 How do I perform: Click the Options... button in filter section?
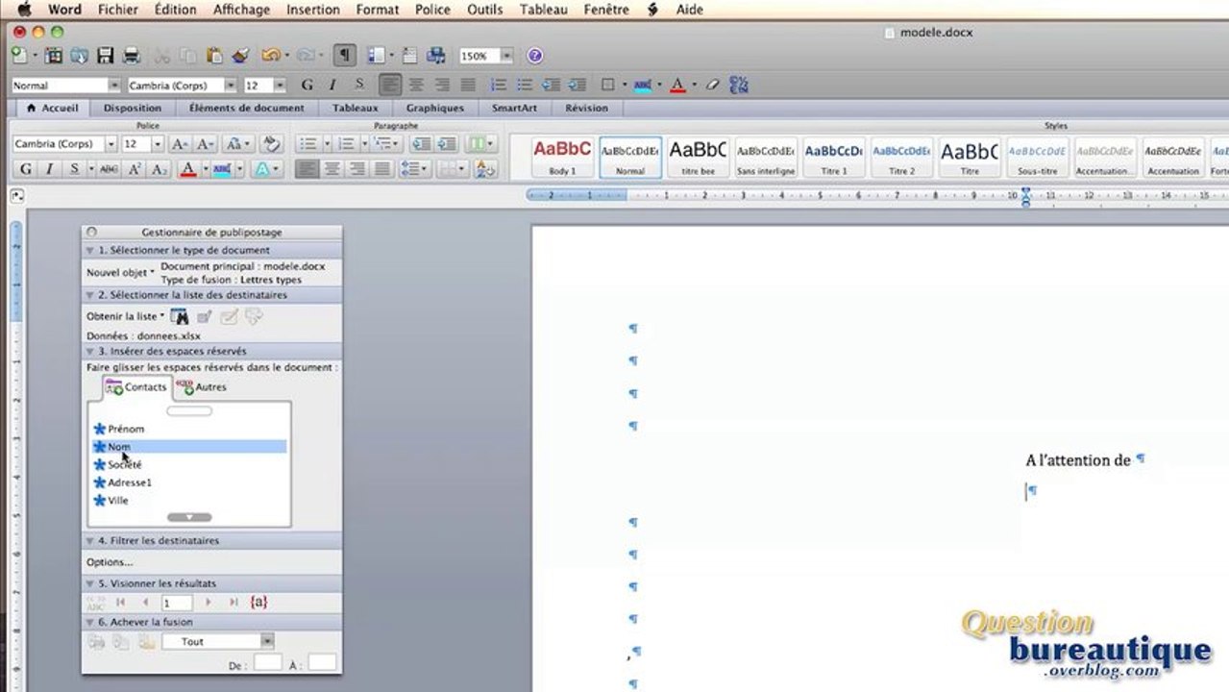point(110,562)
